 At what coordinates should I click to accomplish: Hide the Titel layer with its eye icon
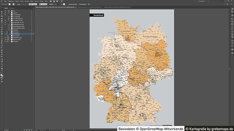click(x=5, y=11)
